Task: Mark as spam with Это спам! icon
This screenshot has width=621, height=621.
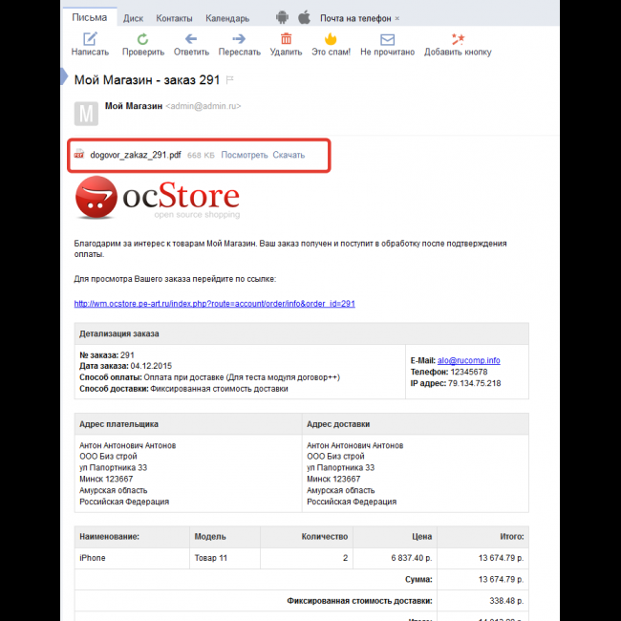Action: (x=331, y=39)
